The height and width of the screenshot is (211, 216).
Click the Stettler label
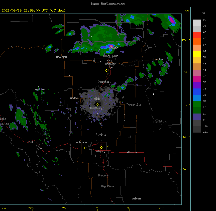click(x=159, y=59)
